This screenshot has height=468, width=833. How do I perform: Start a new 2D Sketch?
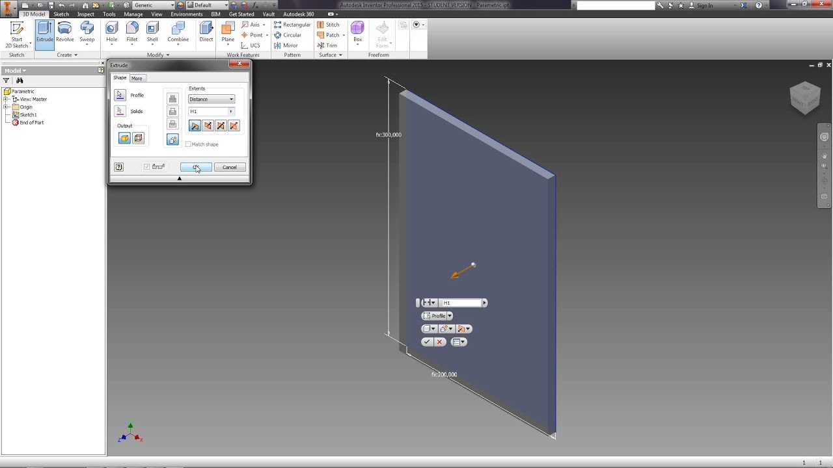pyautogui.click(x=17, y=34)
